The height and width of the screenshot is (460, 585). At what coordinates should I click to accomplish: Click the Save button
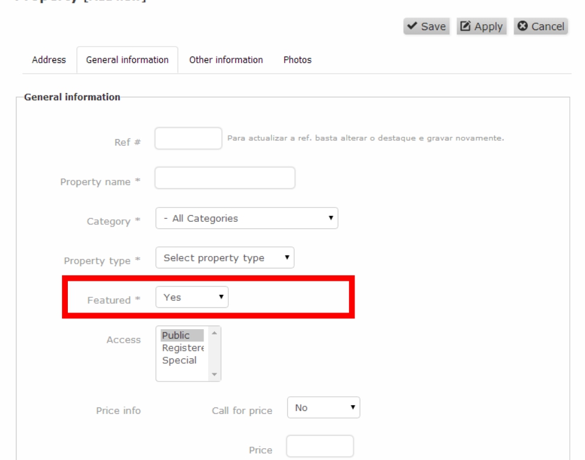pyautogui.click(x=426, y=27)
